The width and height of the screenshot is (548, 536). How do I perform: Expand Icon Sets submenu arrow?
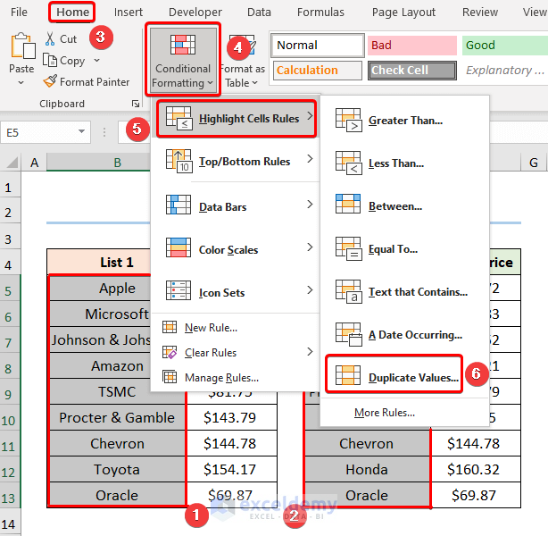click(x=310, y=290)
